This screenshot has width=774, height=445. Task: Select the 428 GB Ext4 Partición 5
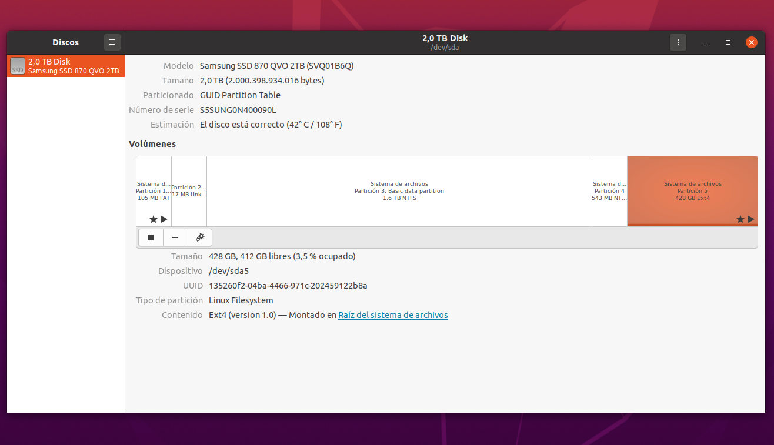click(x=692, y=191)
